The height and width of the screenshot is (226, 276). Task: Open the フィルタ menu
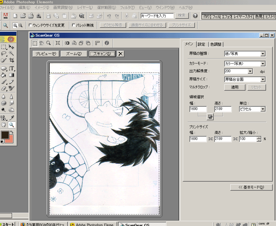click(x=127, y=8)
